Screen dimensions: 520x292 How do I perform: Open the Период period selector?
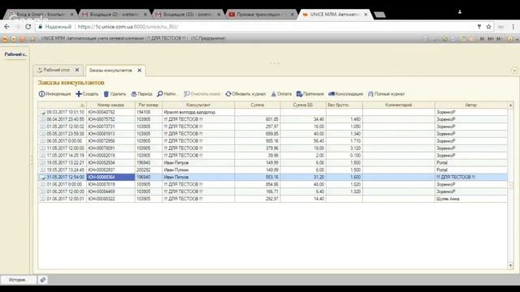click(141, 94)
